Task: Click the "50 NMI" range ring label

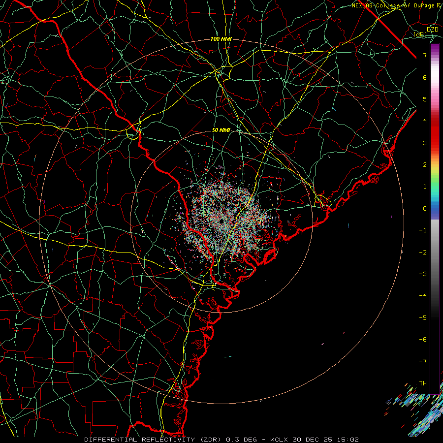Action: tap(221, 130)
